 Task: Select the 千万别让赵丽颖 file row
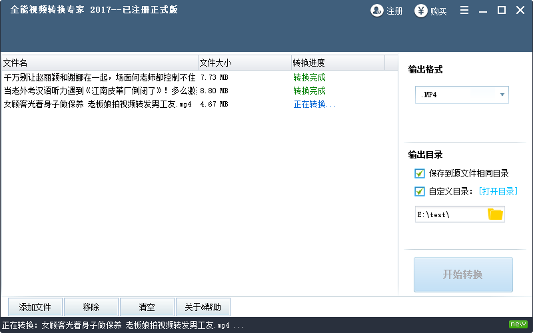[199, 77]
